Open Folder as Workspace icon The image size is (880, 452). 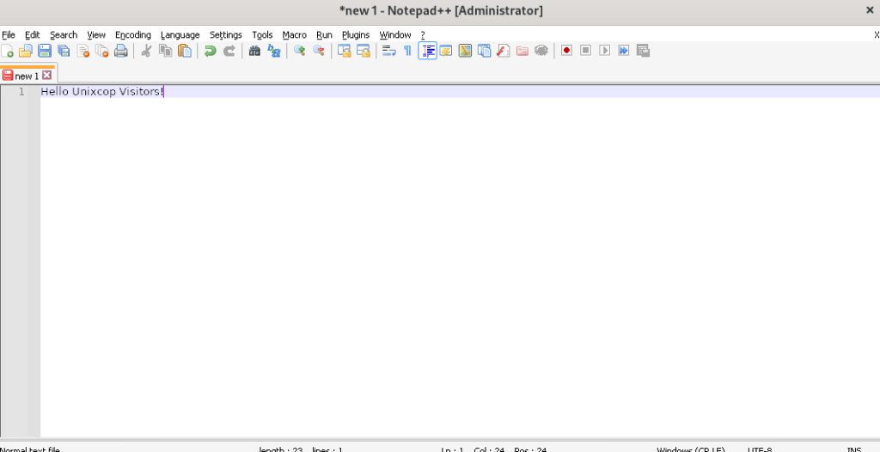pyautogui.click(x=522, y=51)
